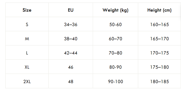Image resolution: width=181 pixels, height=93 pixels.
Task: Click the 34–36 EU cell
Action: tap(71, 24)
